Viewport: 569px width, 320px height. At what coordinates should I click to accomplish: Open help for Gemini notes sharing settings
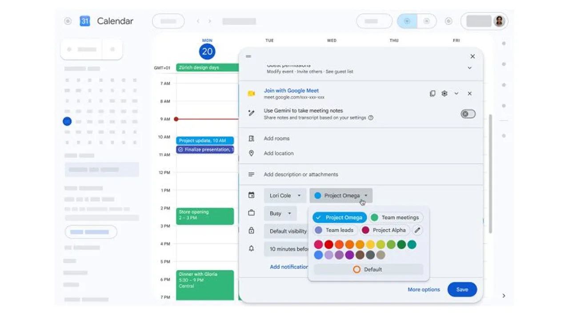tap(371, 118)
